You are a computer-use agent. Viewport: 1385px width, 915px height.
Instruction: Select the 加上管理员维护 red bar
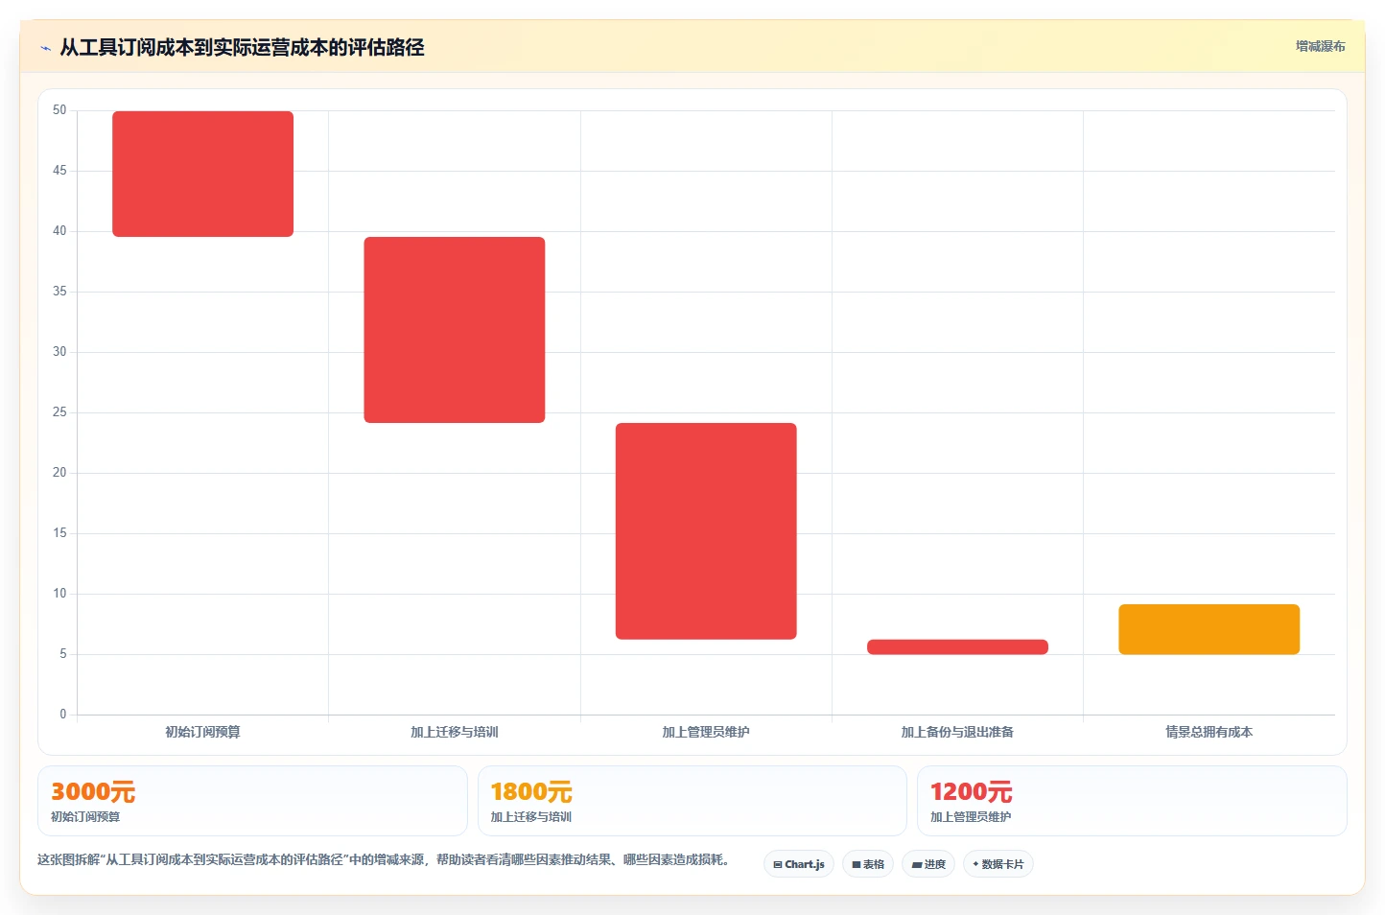(706, 531)
